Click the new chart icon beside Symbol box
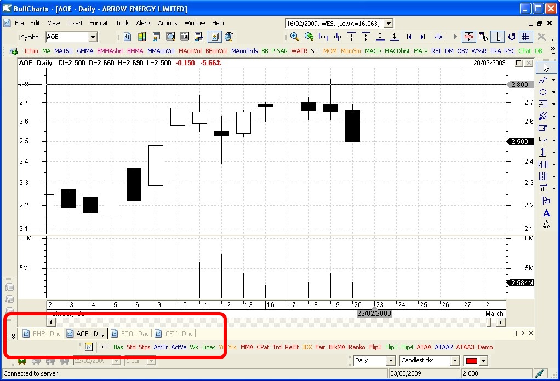 127,36
